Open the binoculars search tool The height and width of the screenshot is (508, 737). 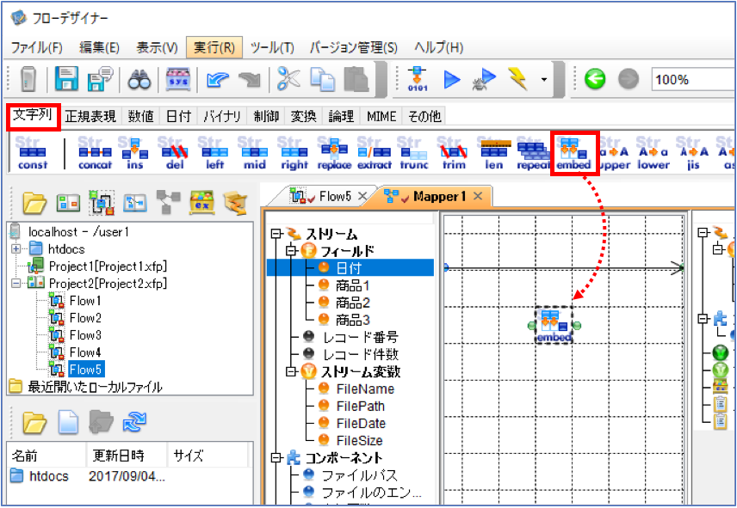tap(139, 80)
